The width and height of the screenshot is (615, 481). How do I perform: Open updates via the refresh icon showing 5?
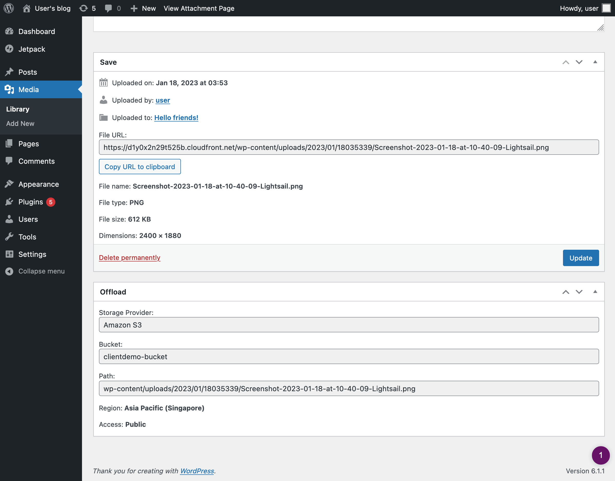pos(84,8)
